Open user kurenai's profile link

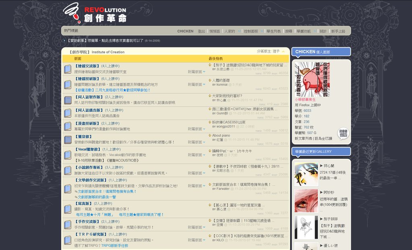222,84
